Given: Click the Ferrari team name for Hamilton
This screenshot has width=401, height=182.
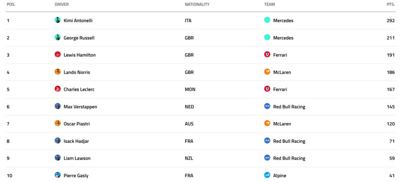Looking at the screenshot, I should point(280,55).
